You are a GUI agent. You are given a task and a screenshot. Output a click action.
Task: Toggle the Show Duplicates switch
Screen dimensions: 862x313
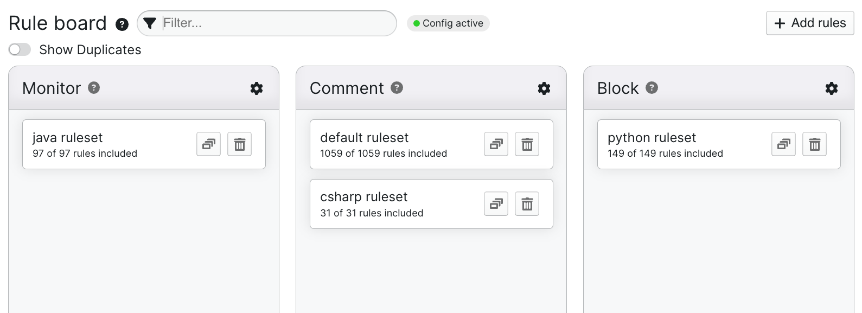[20, 50]
